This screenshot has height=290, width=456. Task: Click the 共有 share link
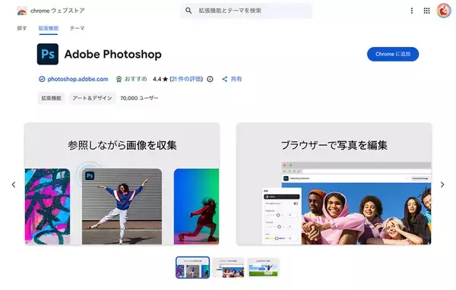click(236, 79)
